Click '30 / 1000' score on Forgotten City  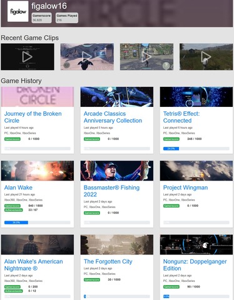point(114,280)
